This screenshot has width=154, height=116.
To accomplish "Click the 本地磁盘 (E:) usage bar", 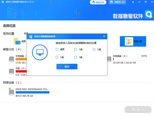I will pyautogui.click(x=130, y=59).
